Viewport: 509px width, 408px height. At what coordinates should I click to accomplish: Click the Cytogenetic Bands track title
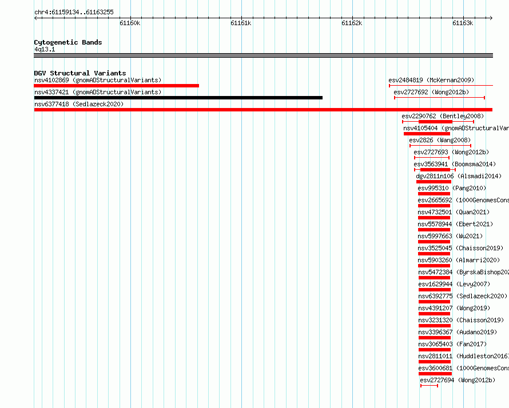point(68,42)
